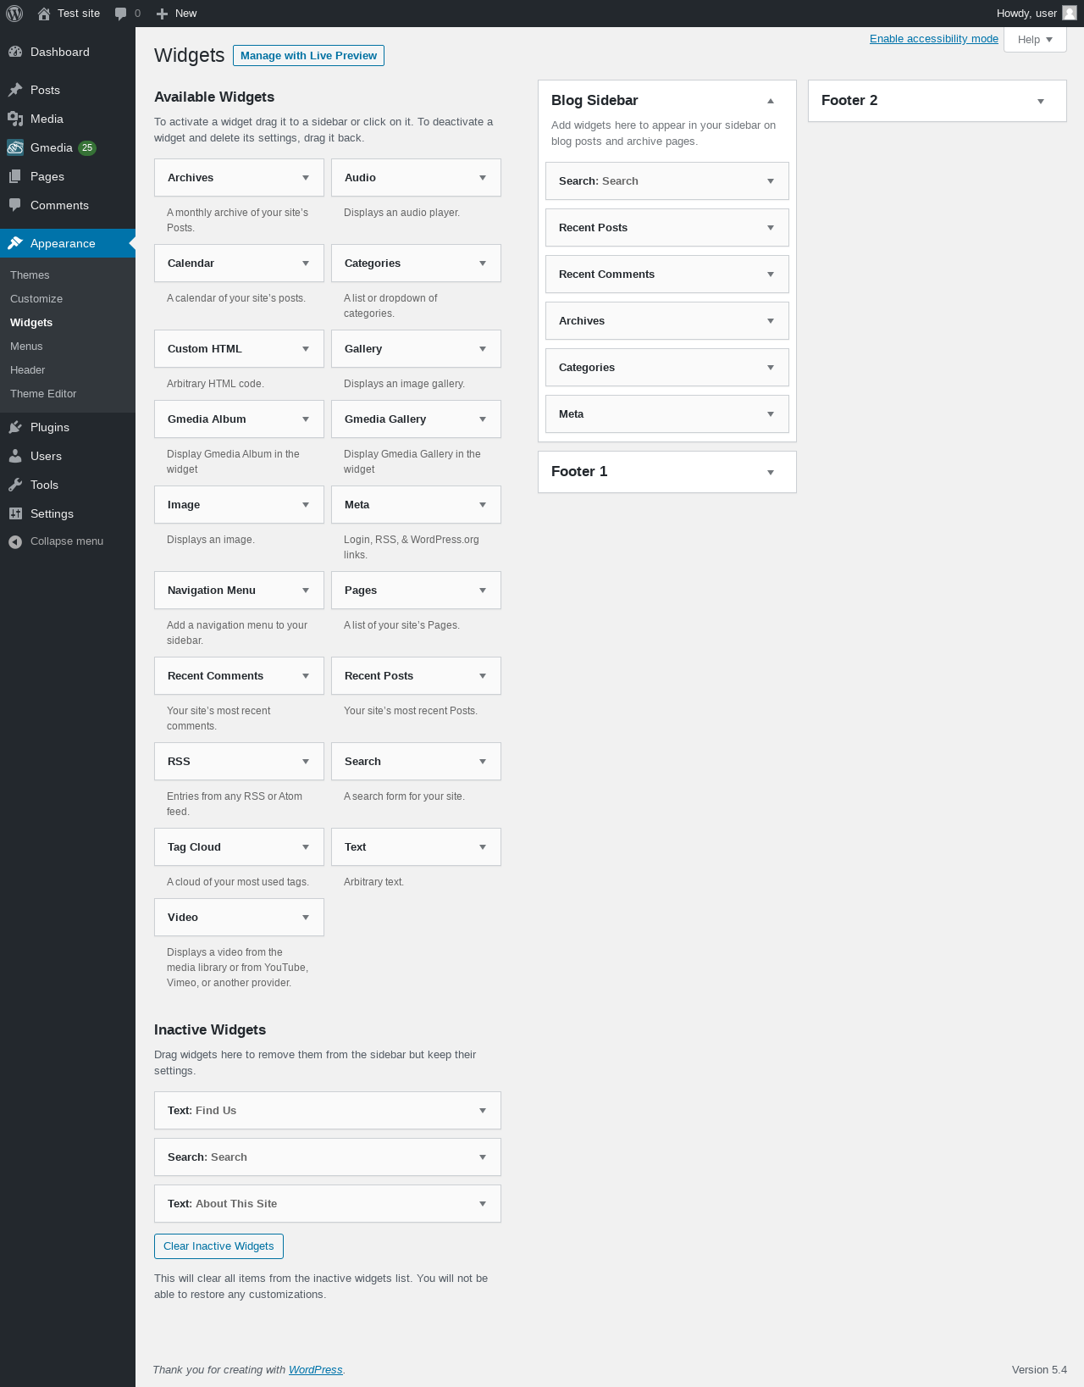Open Theme Editor submenu item
The height and width of the screenshot is (1387, 1084).
(x=43, y=394)
